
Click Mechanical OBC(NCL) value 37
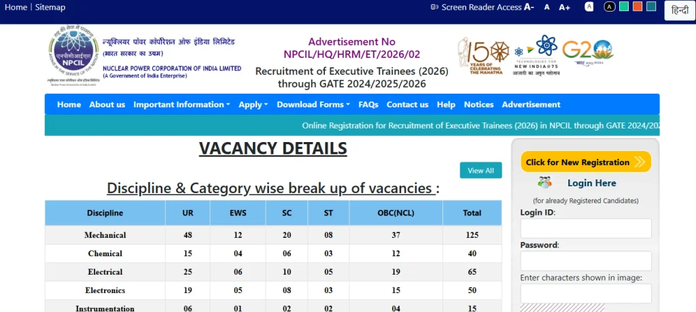pyautogui.click(x=396, y=235)
